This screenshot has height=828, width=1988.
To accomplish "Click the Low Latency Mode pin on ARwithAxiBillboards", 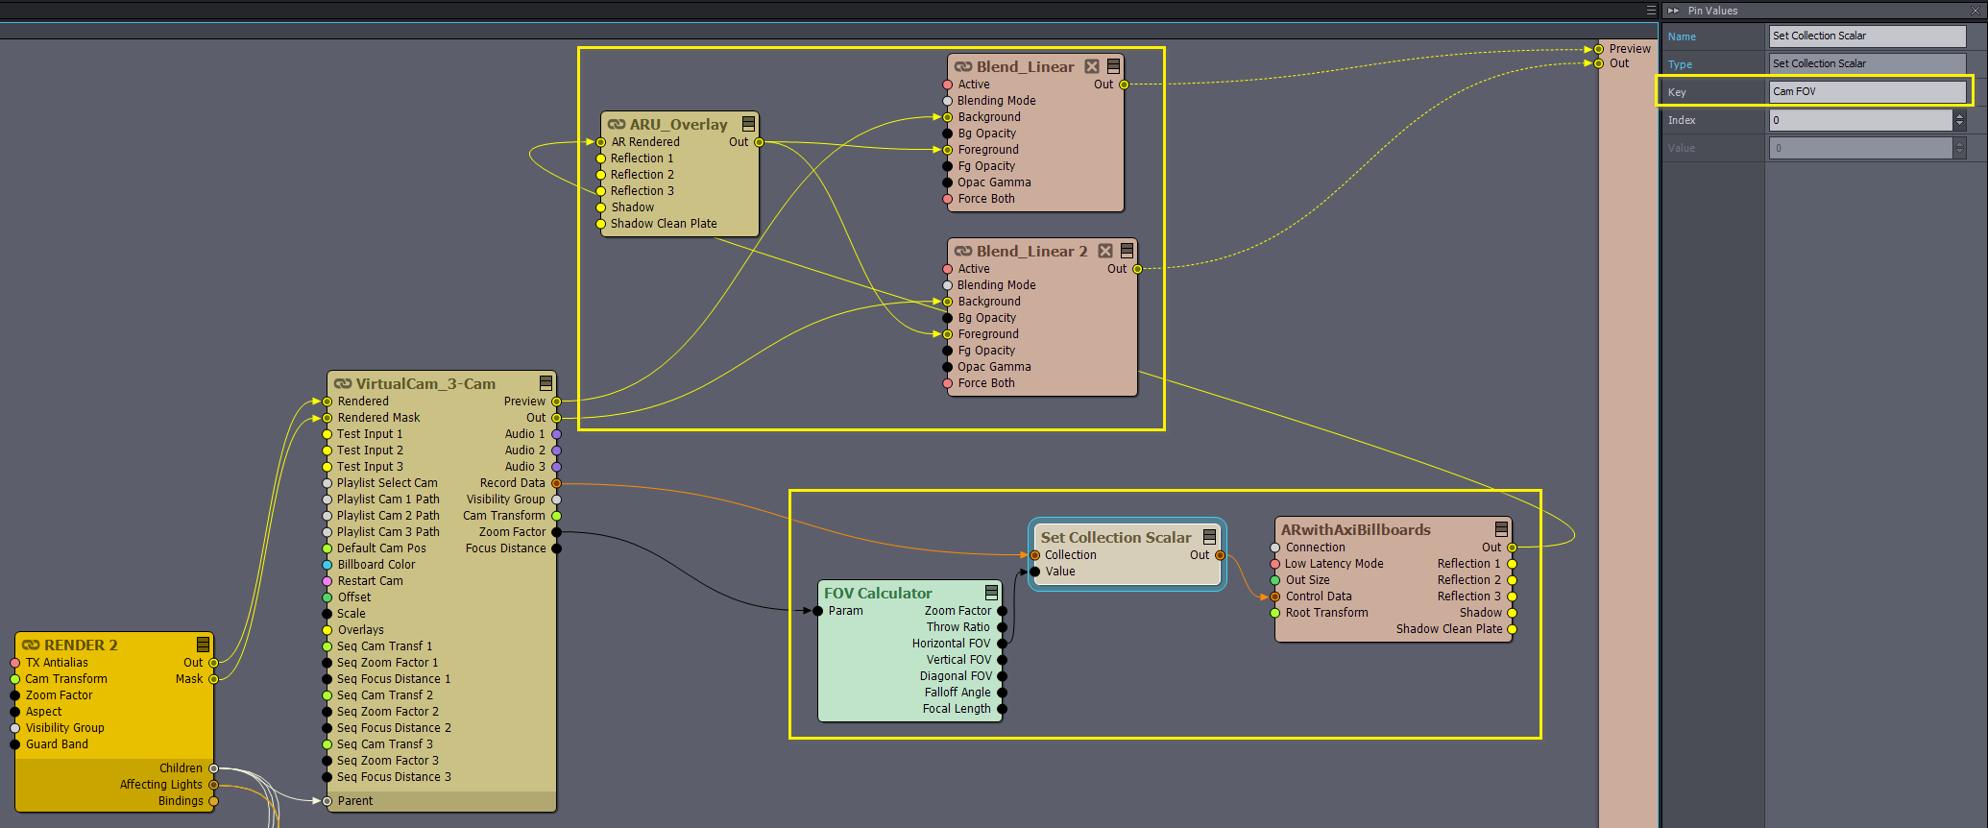I will (x=1275, y=564).
